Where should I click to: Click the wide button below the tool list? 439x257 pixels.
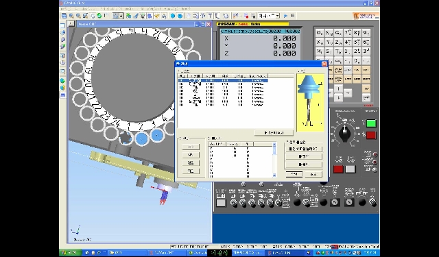pyautogui.click(x=274, y=132)
